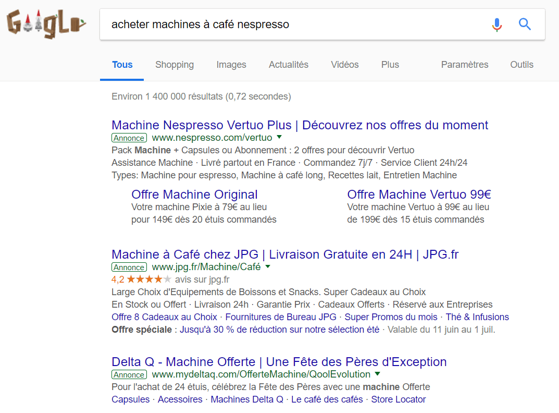Click the star rating for jpg.fr
Viewport: 559px width, 413px height.
click(148, 280)
